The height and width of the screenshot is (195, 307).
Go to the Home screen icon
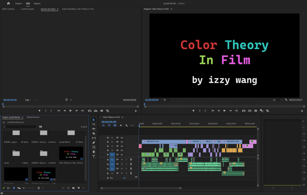pyautogui.click(x=8, y=3)
